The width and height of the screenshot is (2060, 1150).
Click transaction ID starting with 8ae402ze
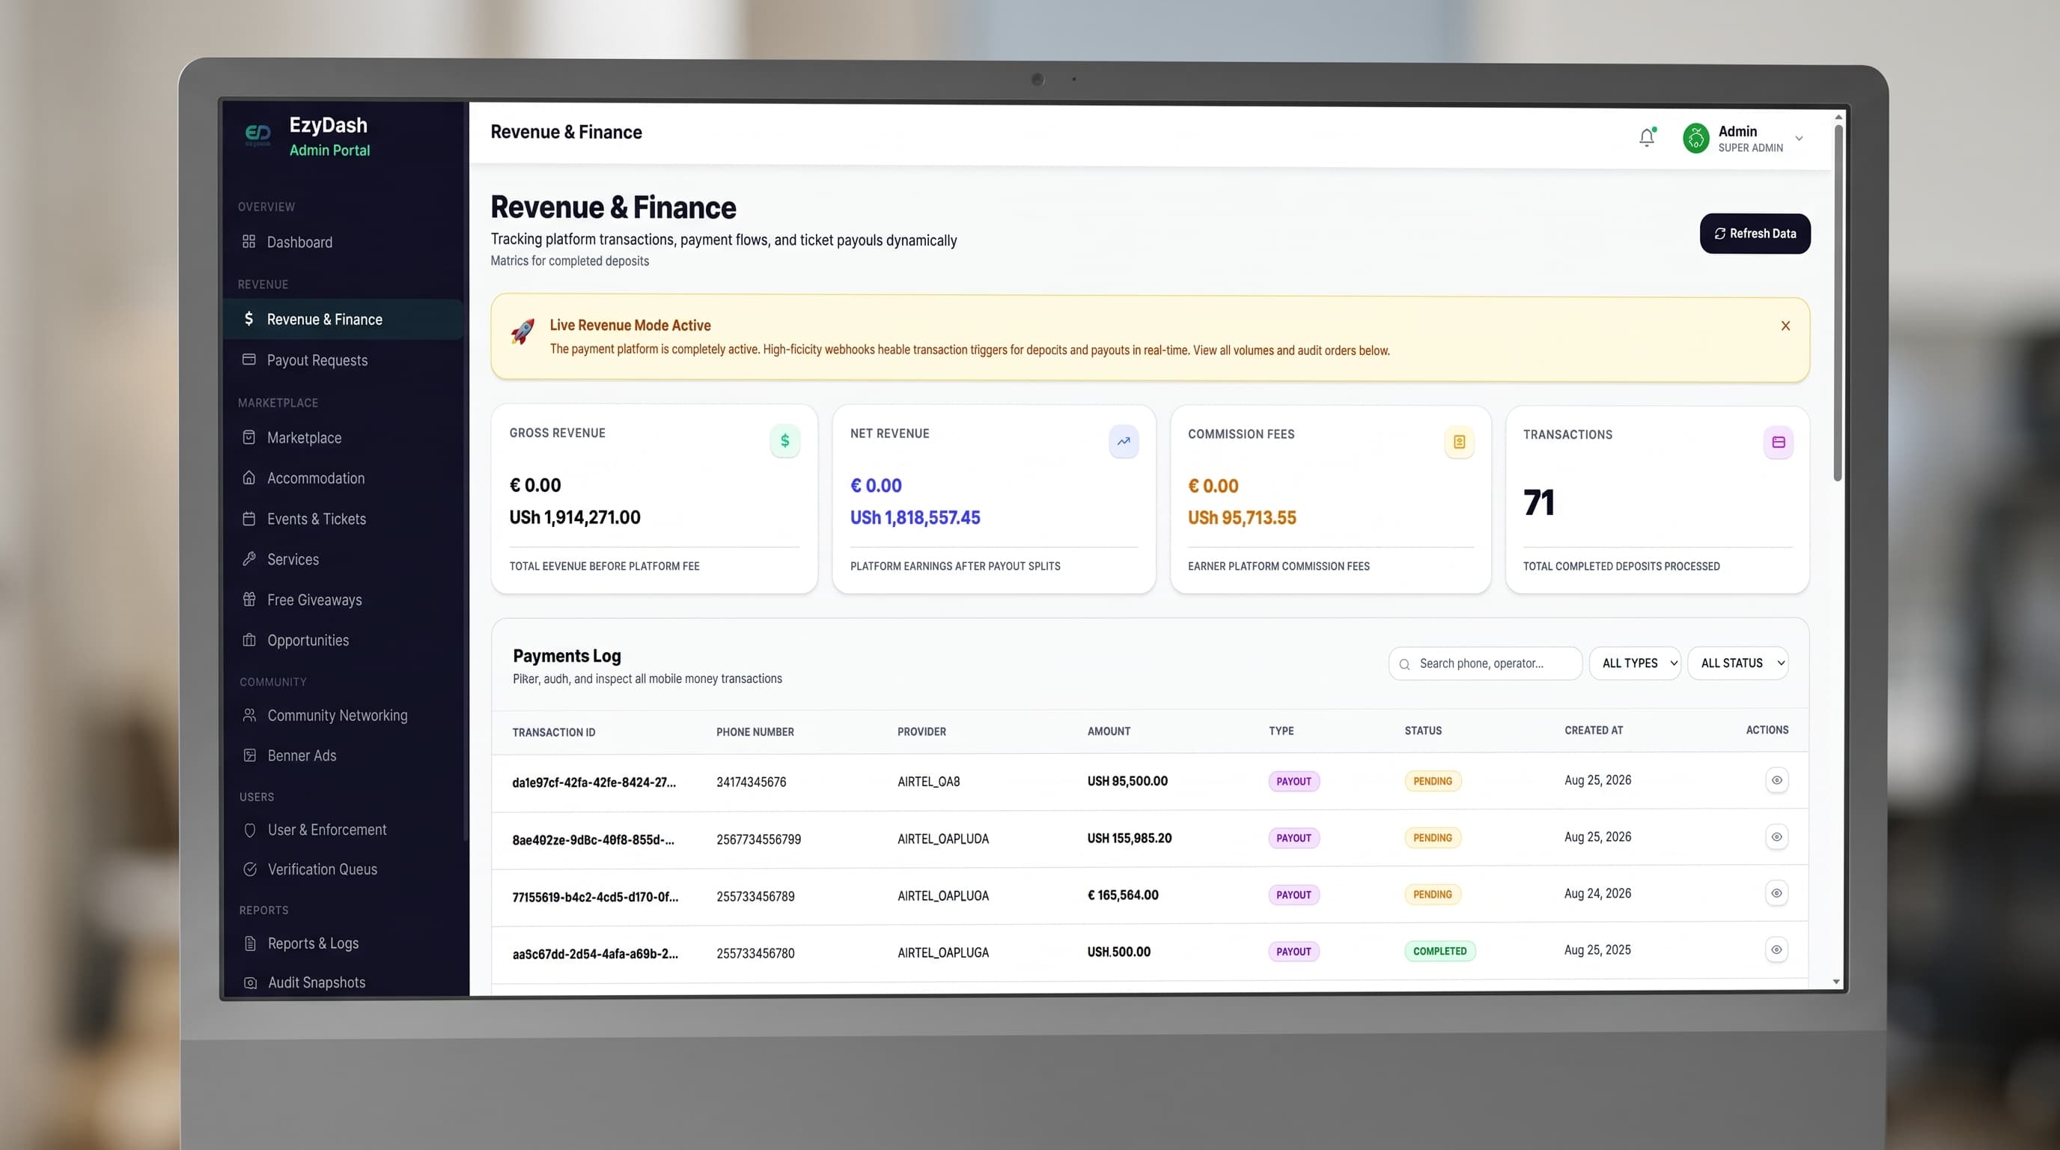(x=593, y=840)
